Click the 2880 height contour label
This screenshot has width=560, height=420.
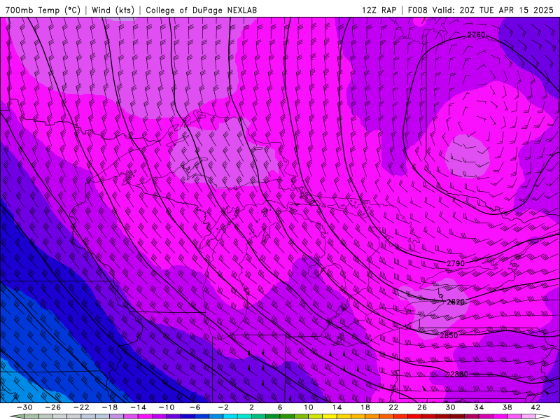pos(459,374)
